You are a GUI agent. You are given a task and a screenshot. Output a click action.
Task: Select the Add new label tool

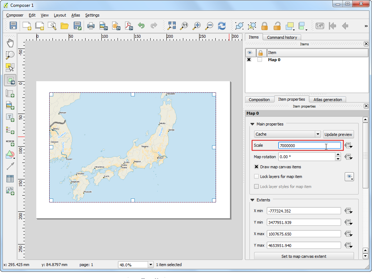tap(10, 118)
